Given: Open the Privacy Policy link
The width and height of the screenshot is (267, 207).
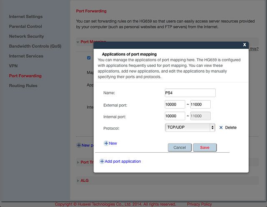Looking at the screenshot, I should [x=199, y=204].
